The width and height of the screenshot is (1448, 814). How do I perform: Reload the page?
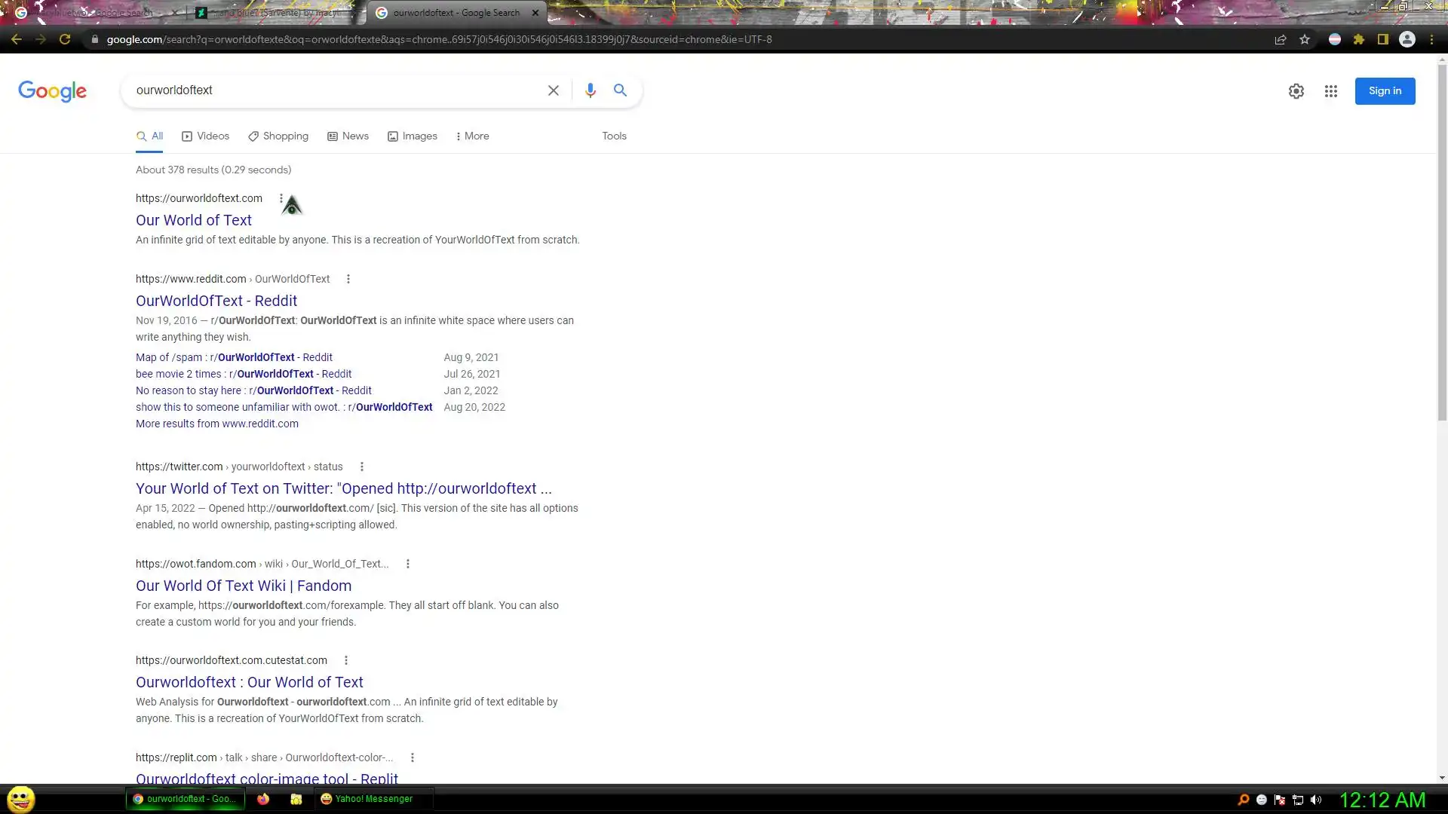65,39
